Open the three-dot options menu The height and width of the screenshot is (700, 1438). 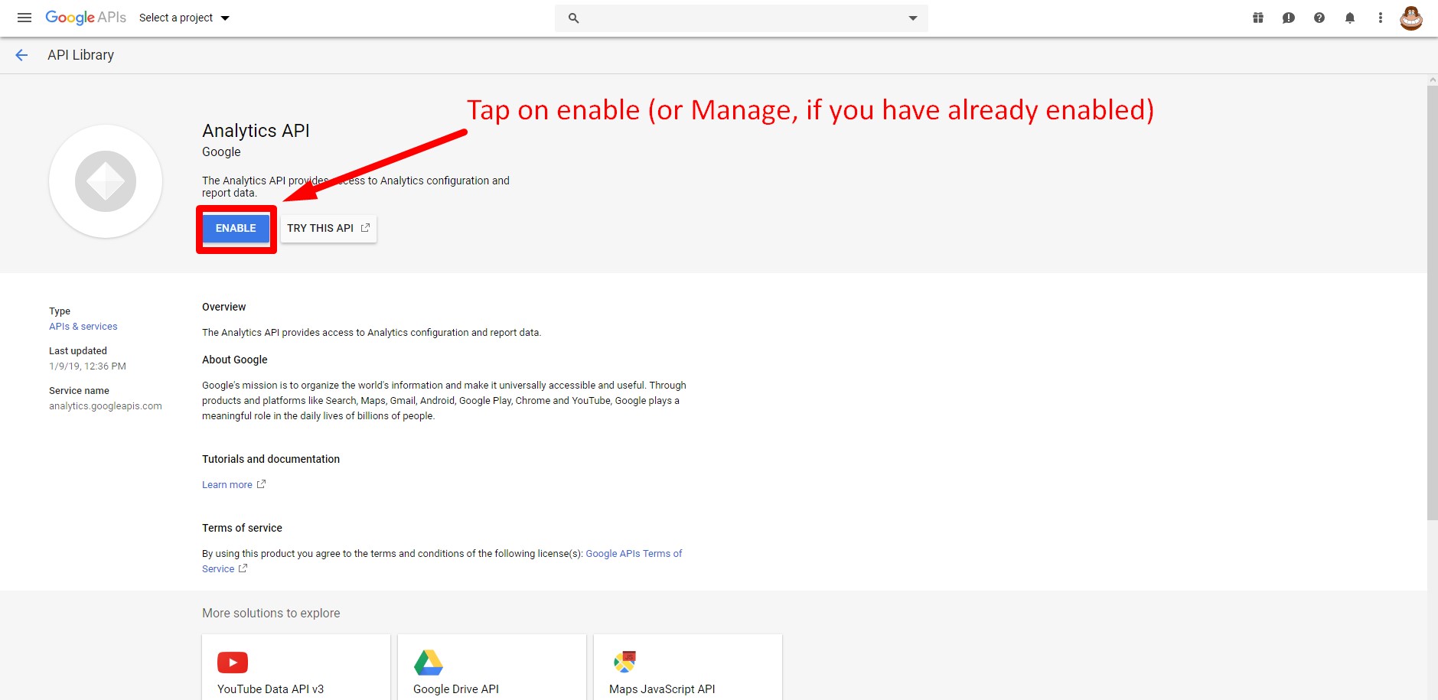(1381, 17)
